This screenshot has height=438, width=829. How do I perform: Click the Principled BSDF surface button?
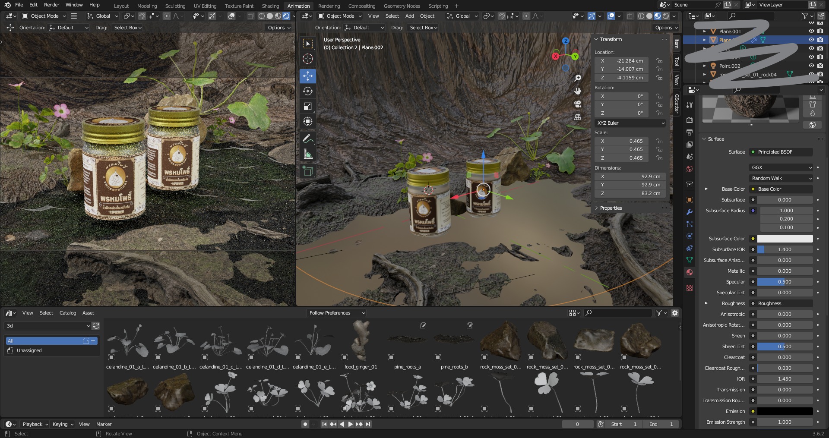(x=781, y=152)
